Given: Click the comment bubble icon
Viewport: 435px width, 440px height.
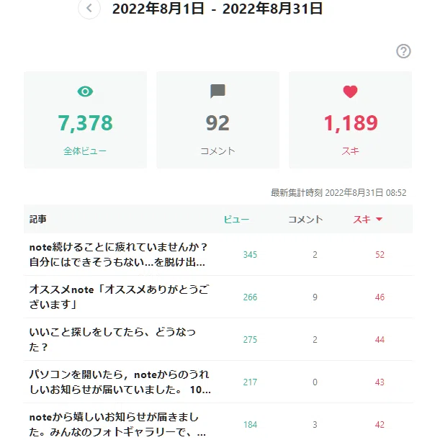Looking at the screenshot, I should click(217, 91).
